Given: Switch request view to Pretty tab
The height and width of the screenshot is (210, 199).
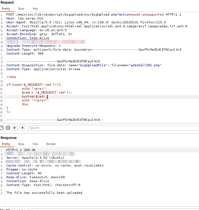Looking at the screenshot, I should [x=6, y=9].
